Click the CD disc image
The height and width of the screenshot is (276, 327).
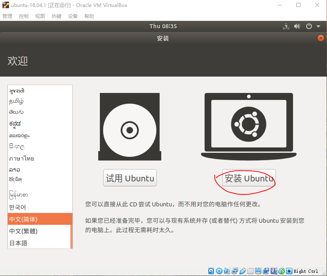click(x=130, y=127)
